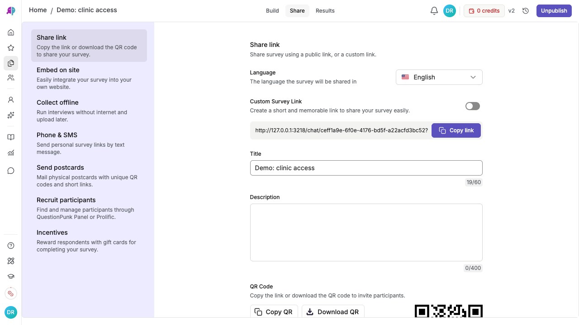Click the Unpublish button

(x=554, y=11)
